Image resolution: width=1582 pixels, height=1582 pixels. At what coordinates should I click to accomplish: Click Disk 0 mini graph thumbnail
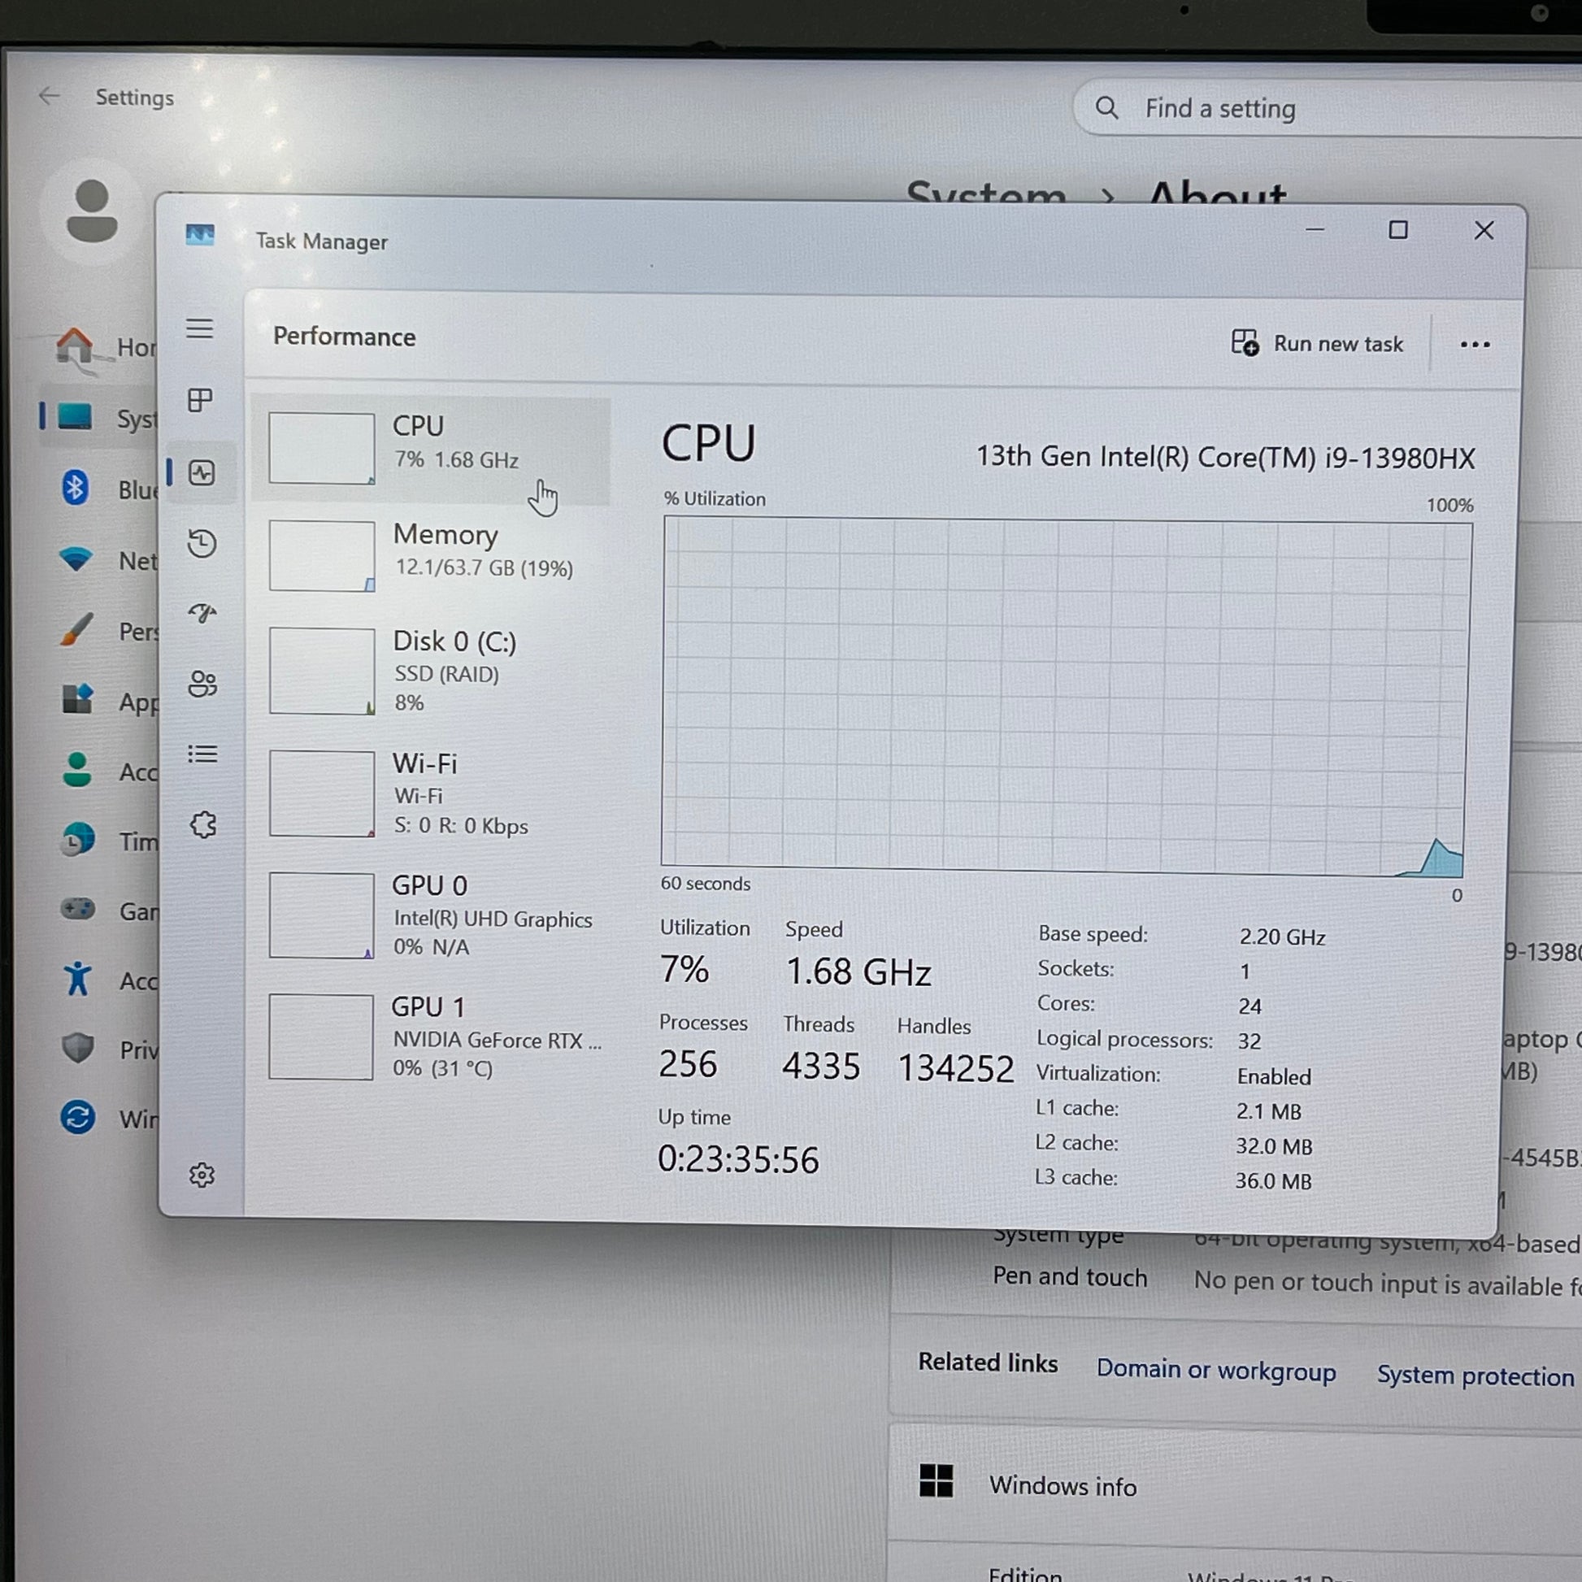pyautogui.click(x=322, y=671)
